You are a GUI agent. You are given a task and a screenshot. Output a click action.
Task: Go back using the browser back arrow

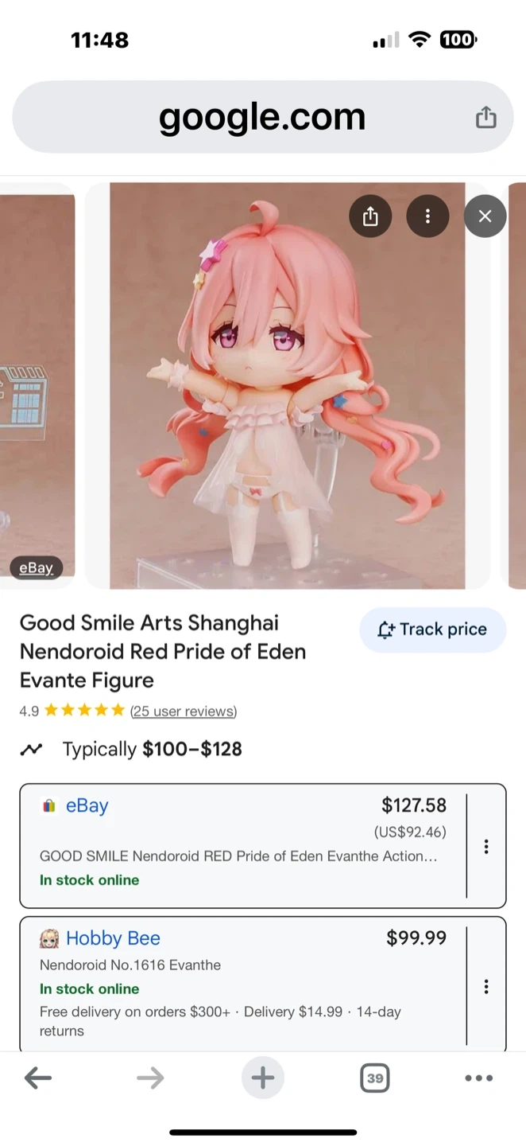point(38,1078)
